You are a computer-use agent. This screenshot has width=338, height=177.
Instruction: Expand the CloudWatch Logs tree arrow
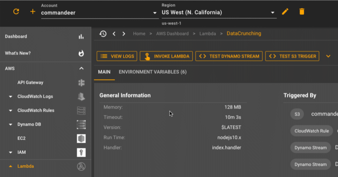(x=10, y=97)
